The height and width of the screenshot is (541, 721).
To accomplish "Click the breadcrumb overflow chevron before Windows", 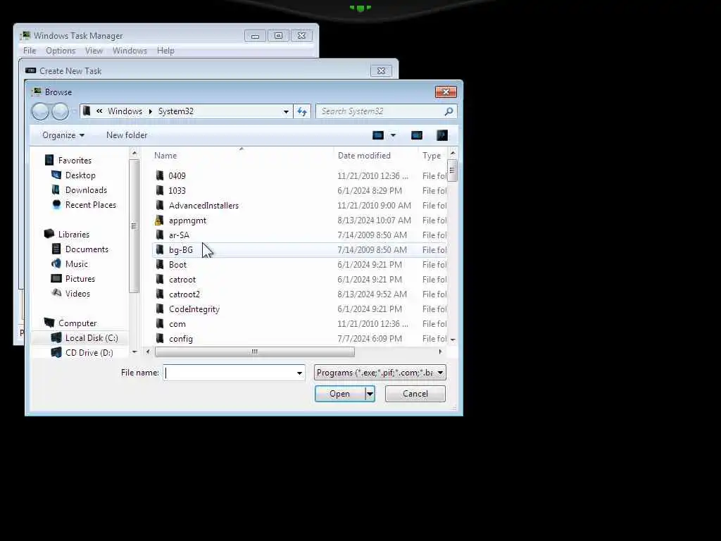I will [99, 111].
